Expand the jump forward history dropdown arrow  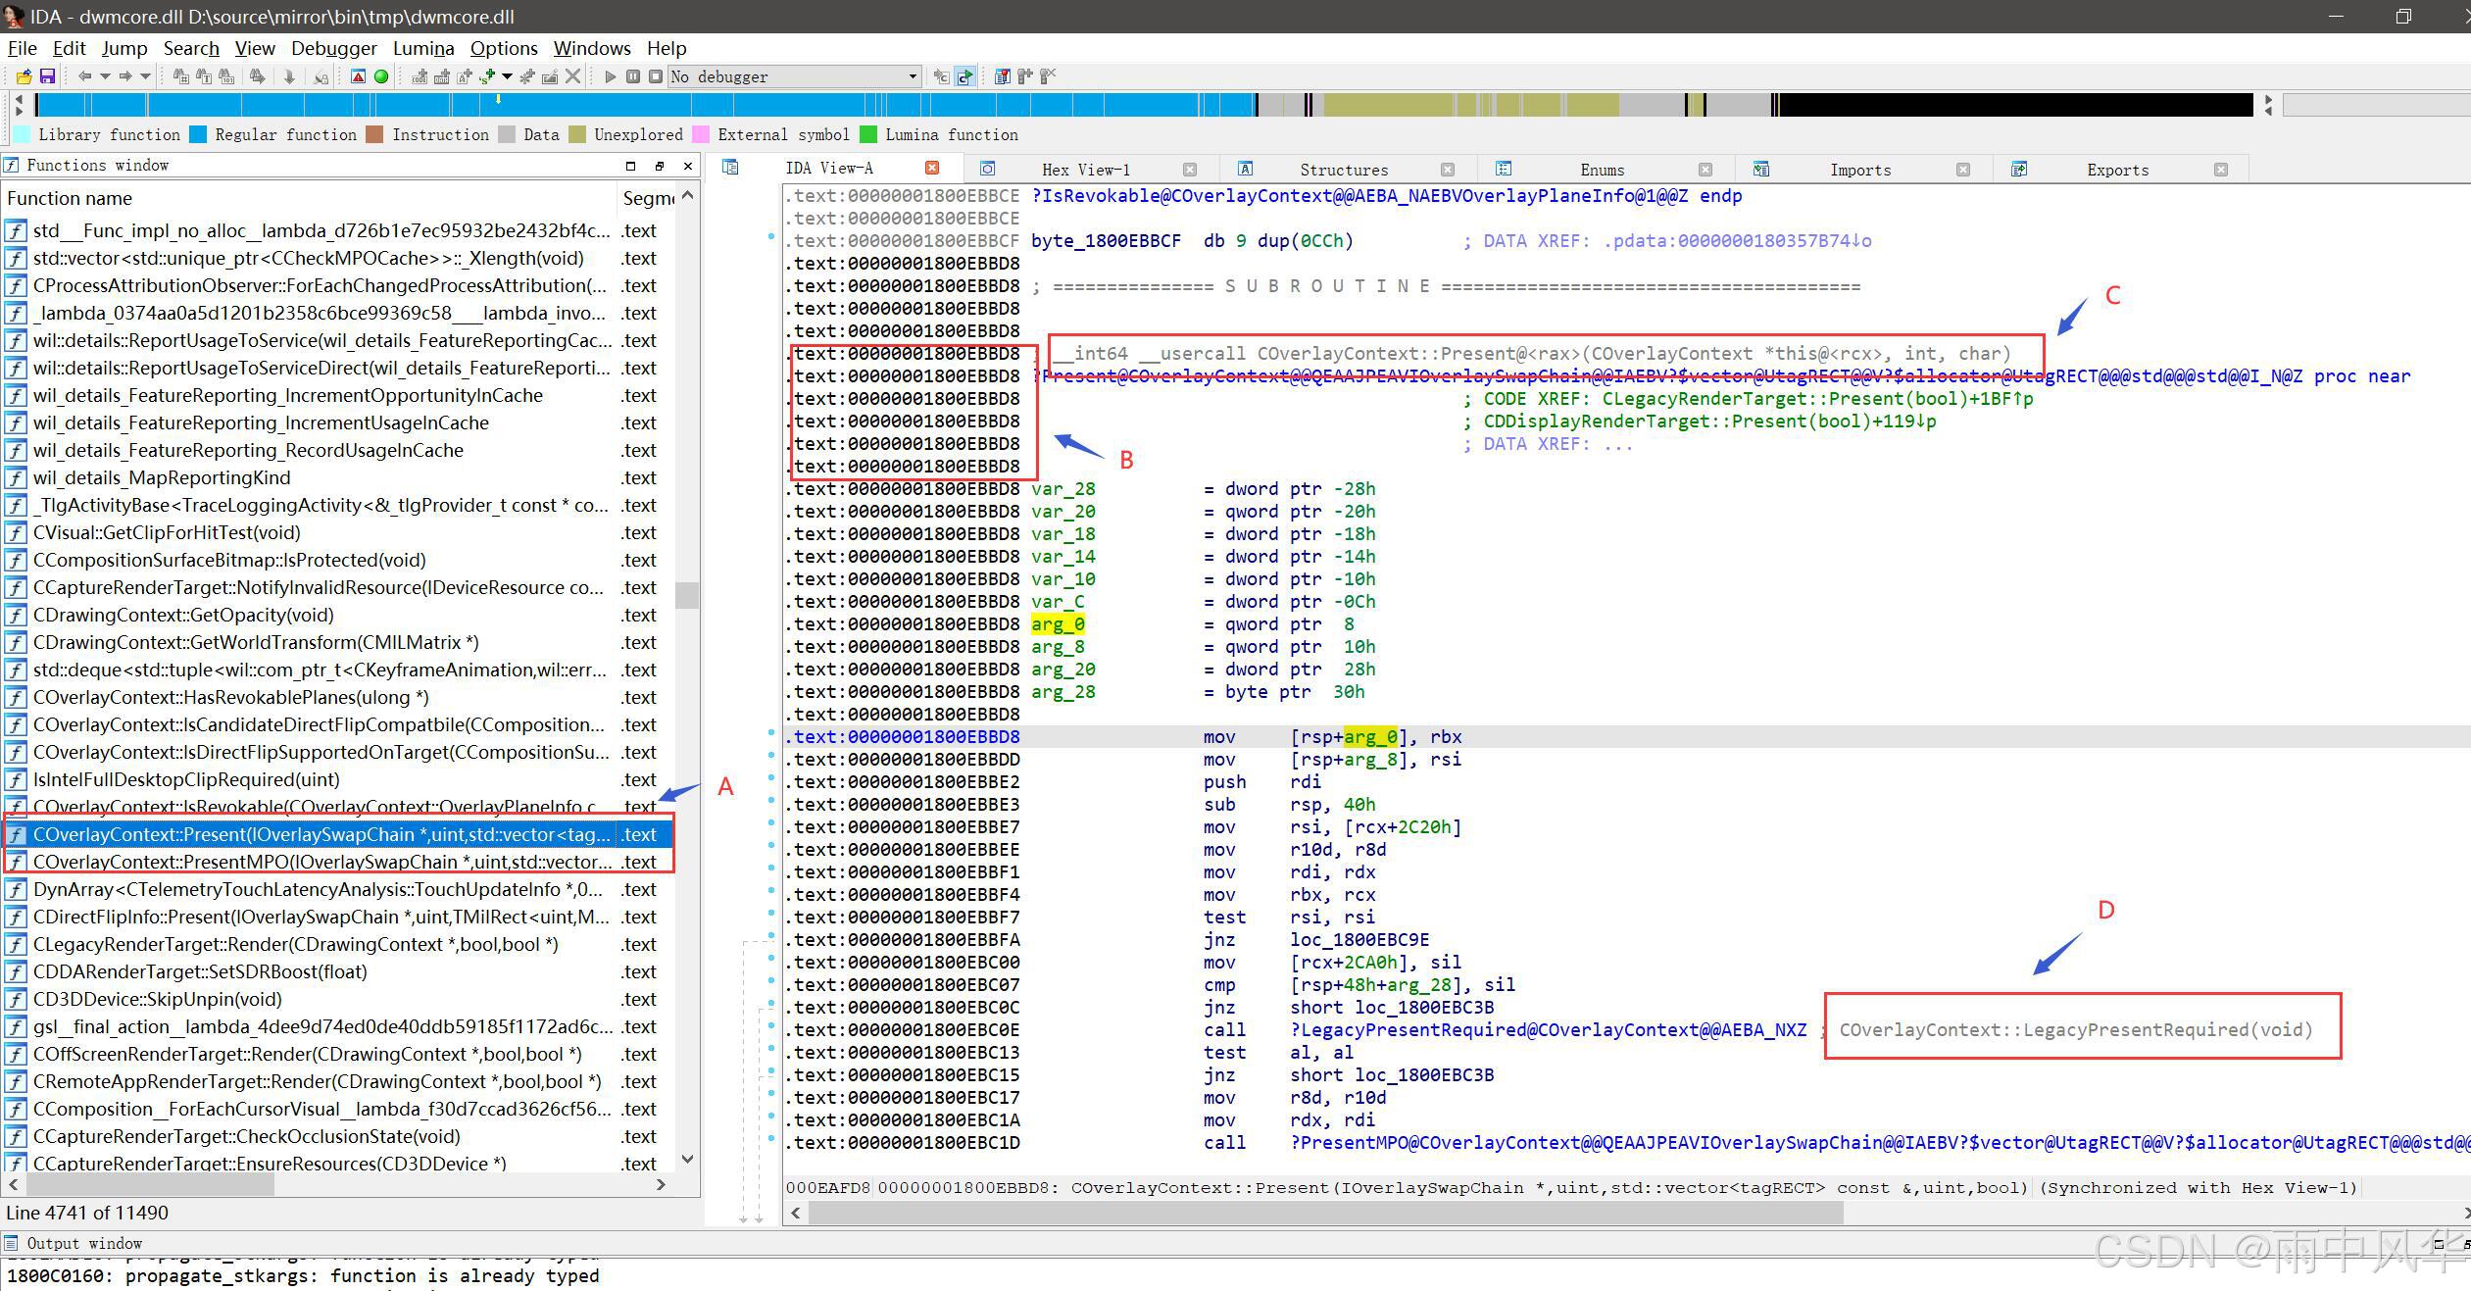(145, 76)
